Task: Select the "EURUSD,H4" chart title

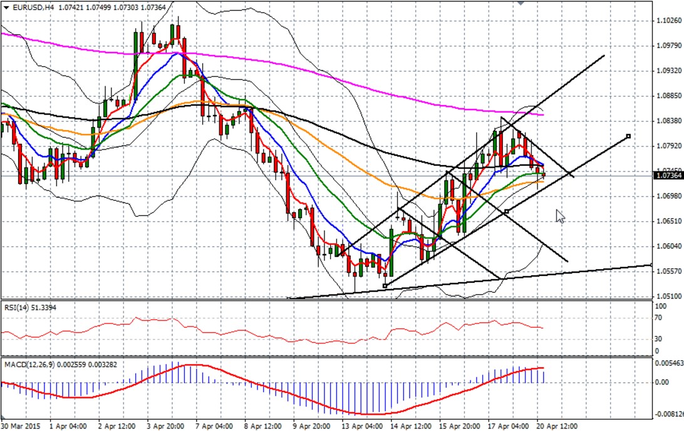Action: [x=33, y=8]
